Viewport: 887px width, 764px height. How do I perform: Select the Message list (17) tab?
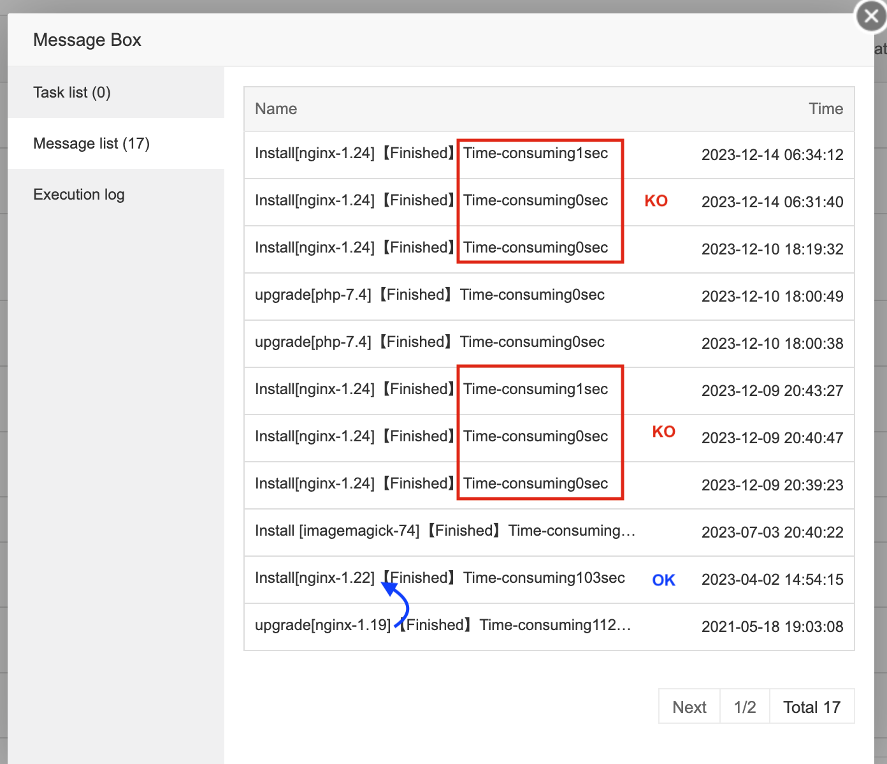point(91,143)
